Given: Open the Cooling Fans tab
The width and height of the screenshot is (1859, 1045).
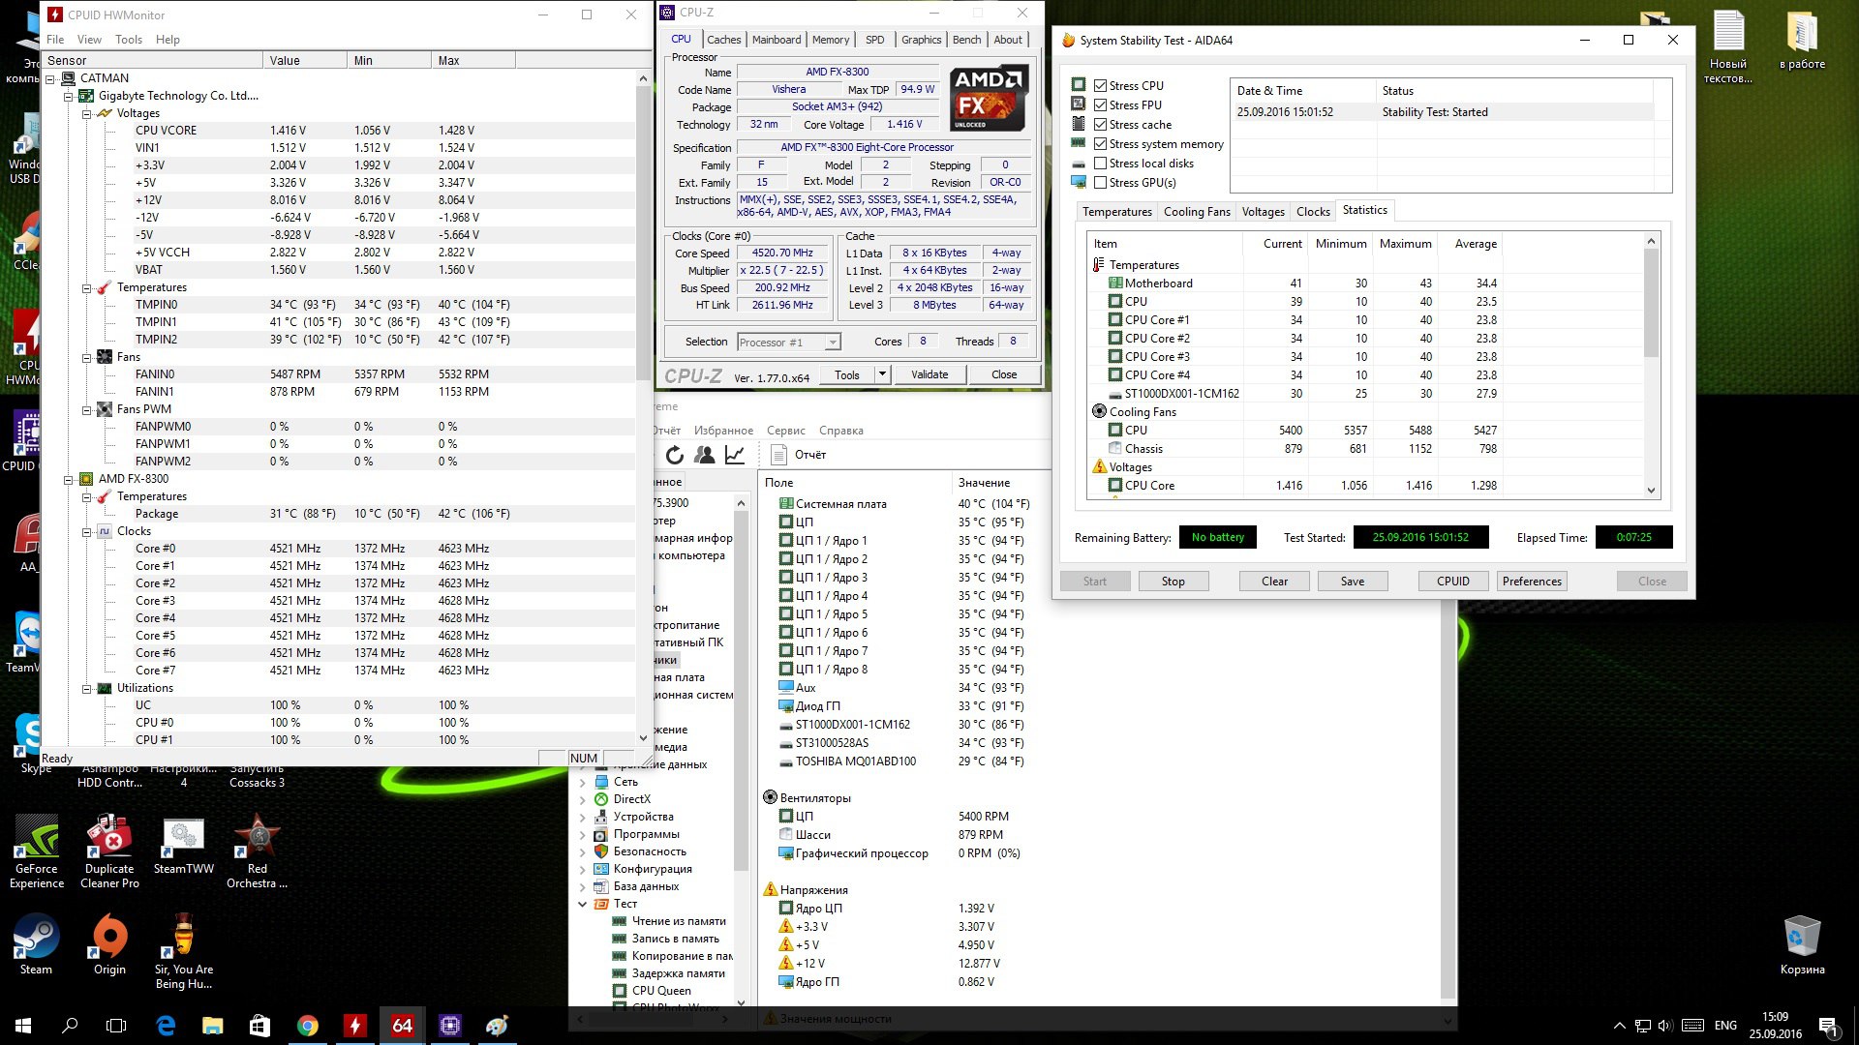Looking at the screenshot, I should click(1197, 212).
